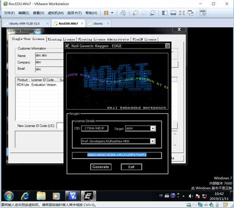Click the Keygen title bar EDGE icon
234x208 pixels.
[67, 46]
